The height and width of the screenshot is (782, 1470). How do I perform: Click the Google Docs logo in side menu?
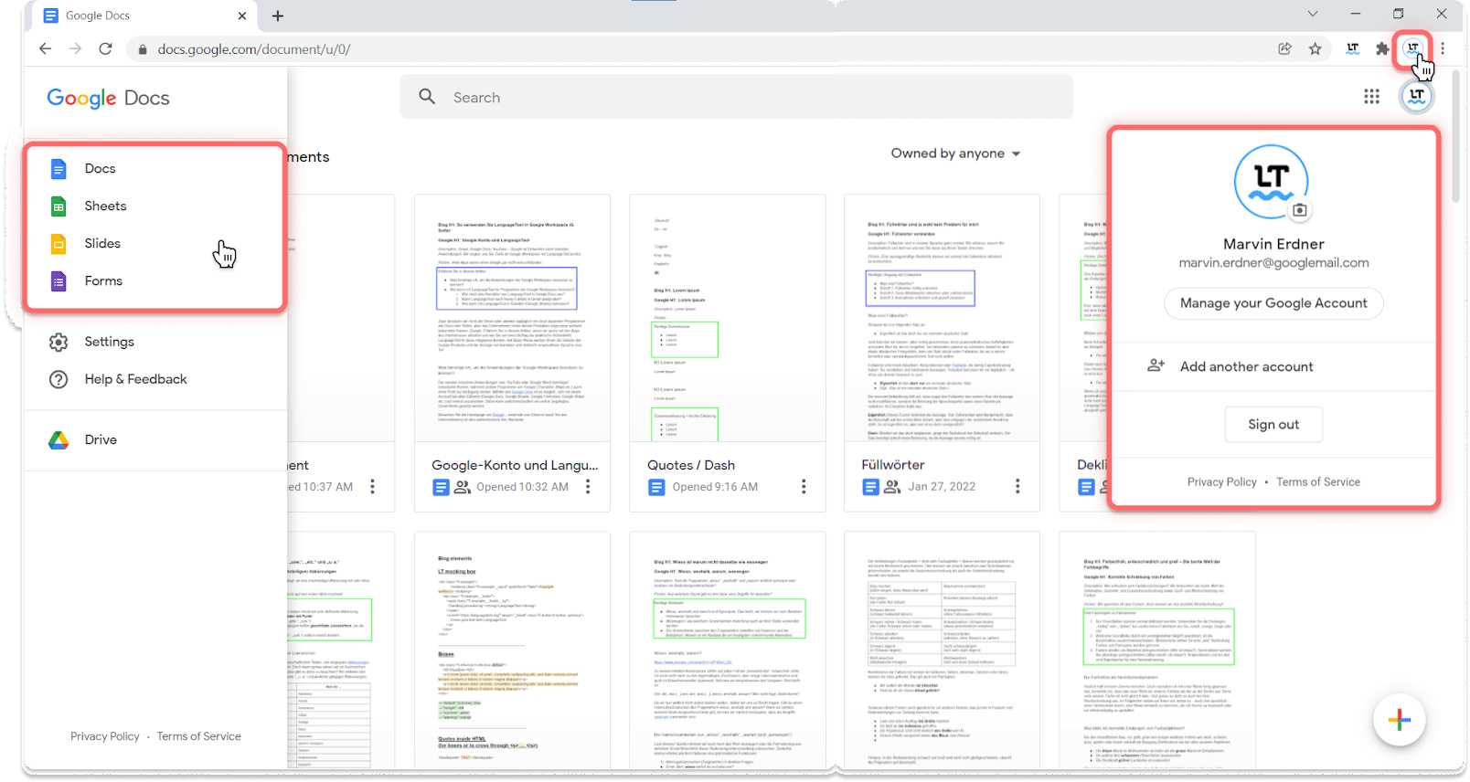point(108,98)
